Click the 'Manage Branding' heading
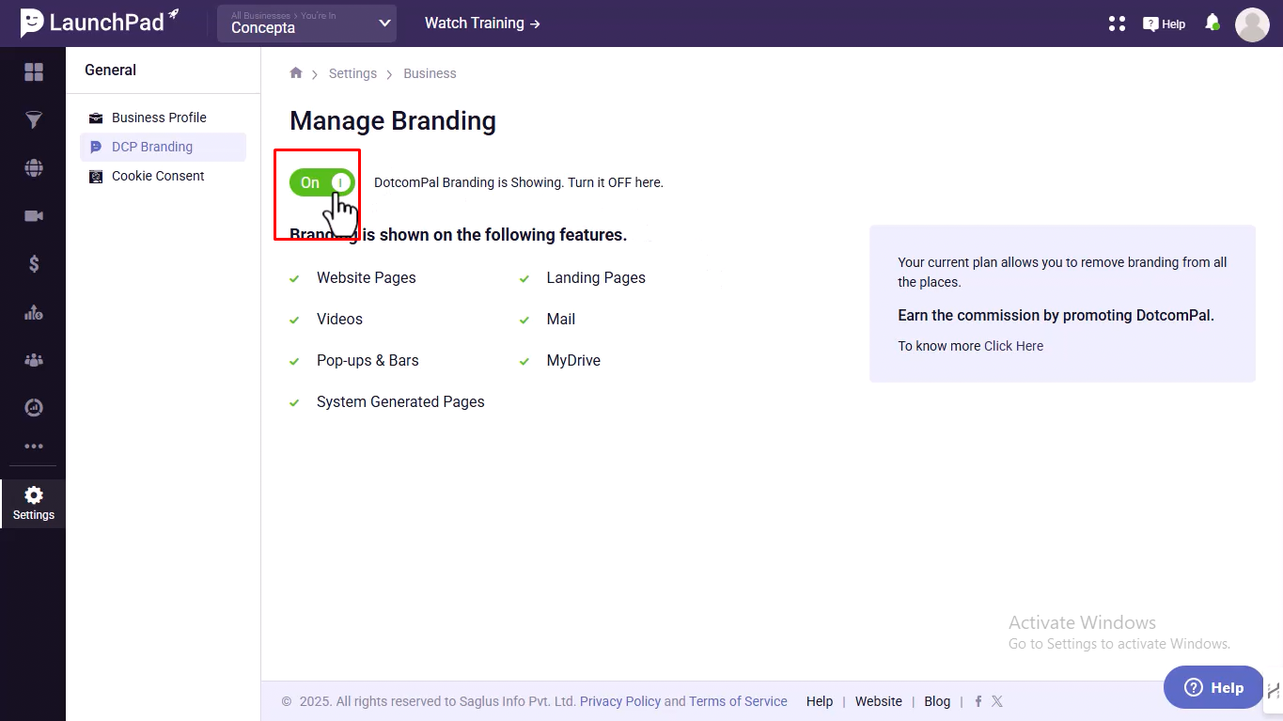The height and width of the screenshot is (721, 1283). click(393, 121)
